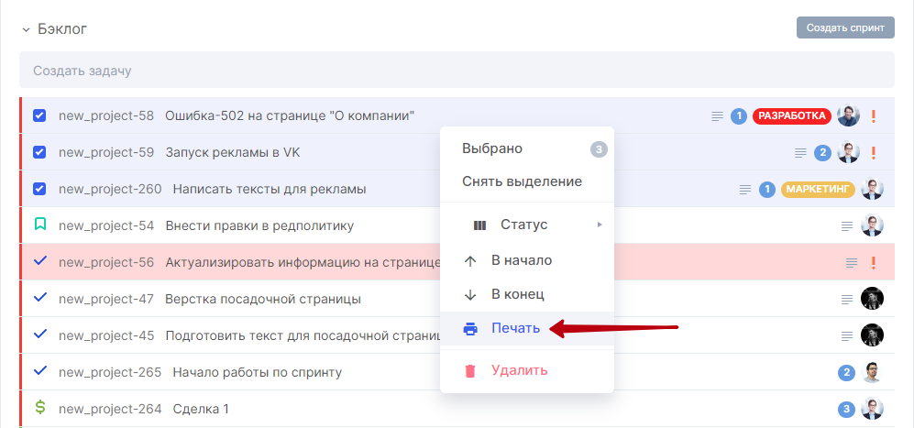Click bookmark icon of new_project-54
914x428 pixels.
click(x=39, y=224)
